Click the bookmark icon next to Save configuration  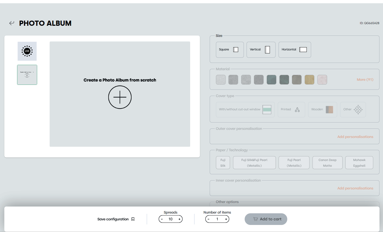(x=133, y=219)
